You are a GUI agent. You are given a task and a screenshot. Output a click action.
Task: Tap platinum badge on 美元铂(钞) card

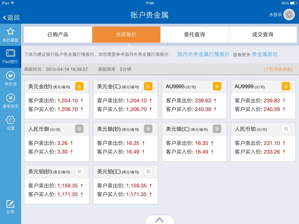coord(79,171)
